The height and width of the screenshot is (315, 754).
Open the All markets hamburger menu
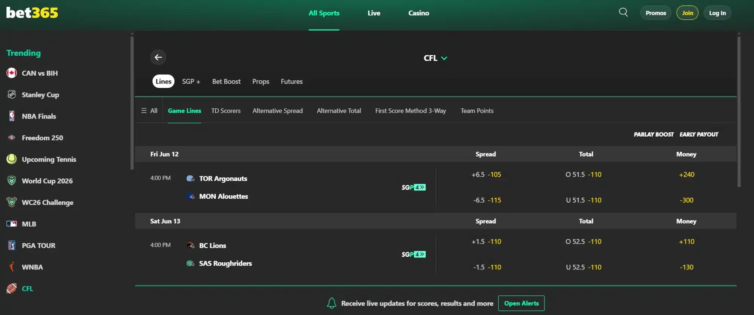(x=149, y=111)
